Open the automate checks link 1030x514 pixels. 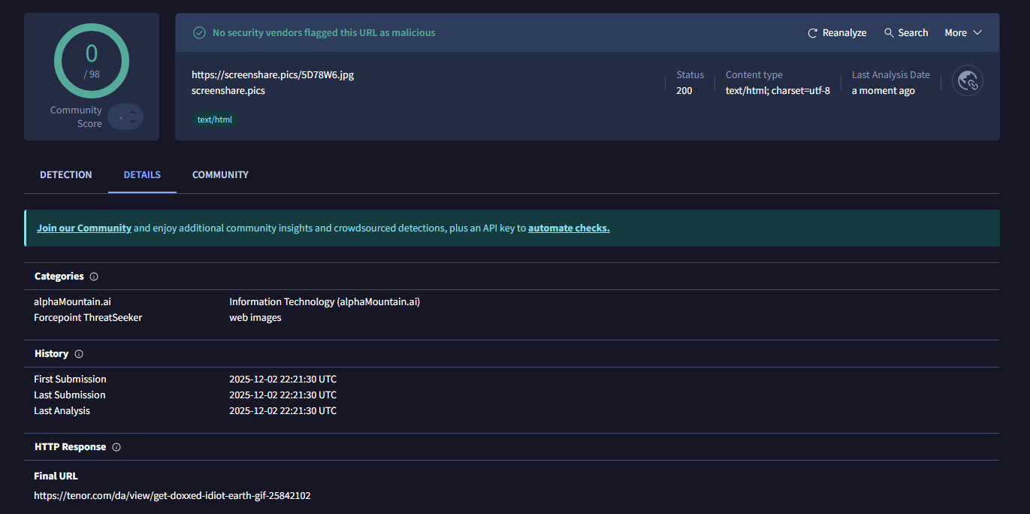(569, 228)
